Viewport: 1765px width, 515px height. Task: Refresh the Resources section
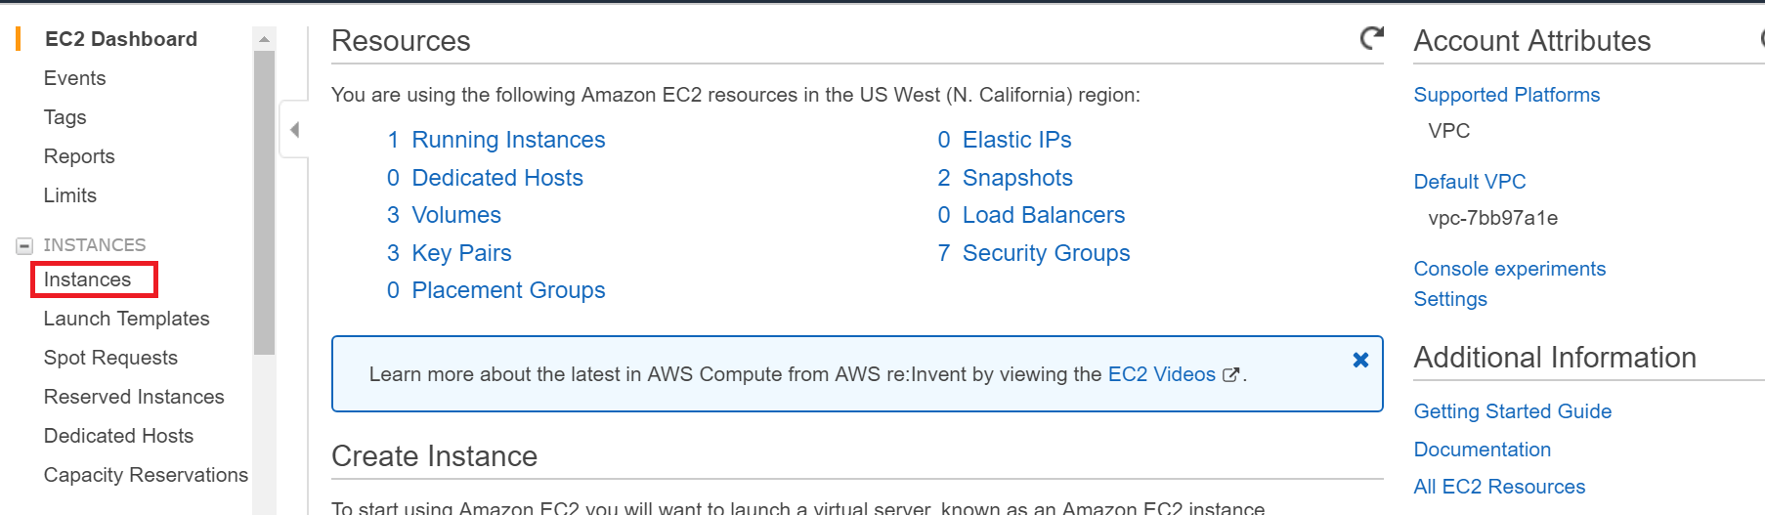pyautogui.click(x=1372, y=38)
